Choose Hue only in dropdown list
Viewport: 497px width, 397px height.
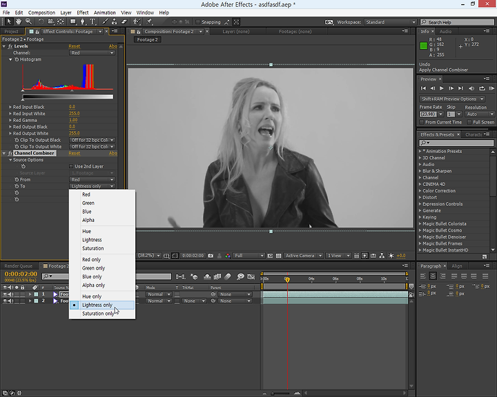pos(102,296)
